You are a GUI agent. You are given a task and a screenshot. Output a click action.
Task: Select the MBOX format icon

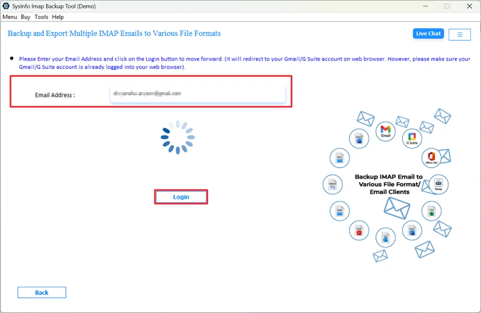pyautogui.click(x=332, y=183)
